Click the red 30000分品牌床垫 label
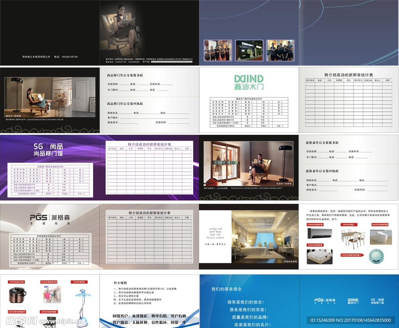 [315, 245]
